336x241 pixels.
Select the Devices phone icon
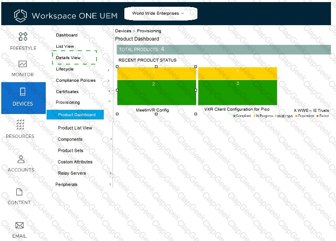[23, 92]
